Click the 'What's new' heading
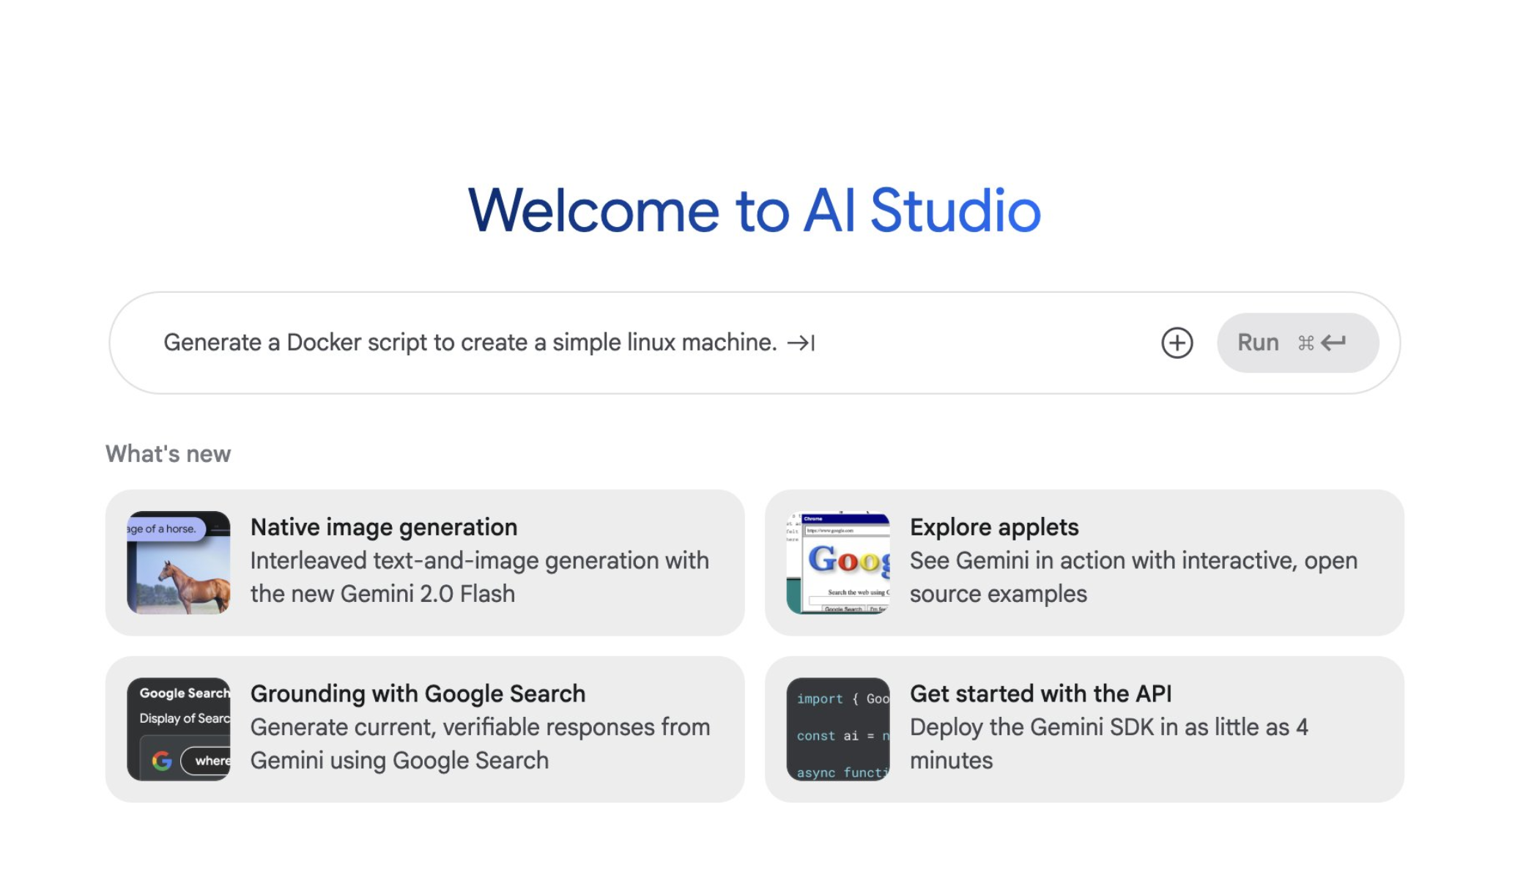Screen dimensions: 1515x889 tap(168, 454)
